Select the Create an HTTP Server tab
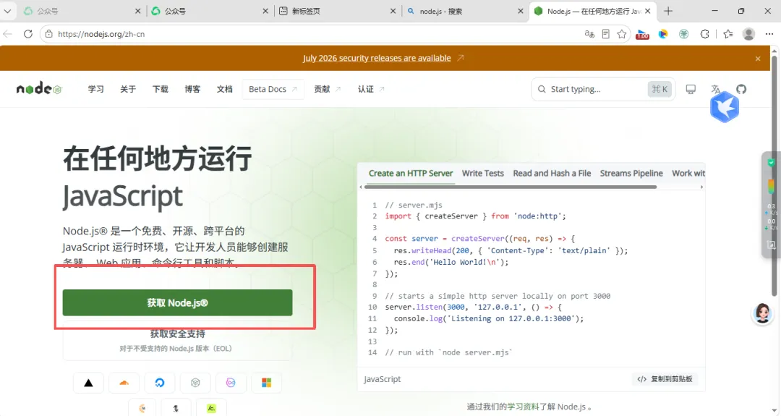Viewport: 781px width, 416px height. [411, 173]
